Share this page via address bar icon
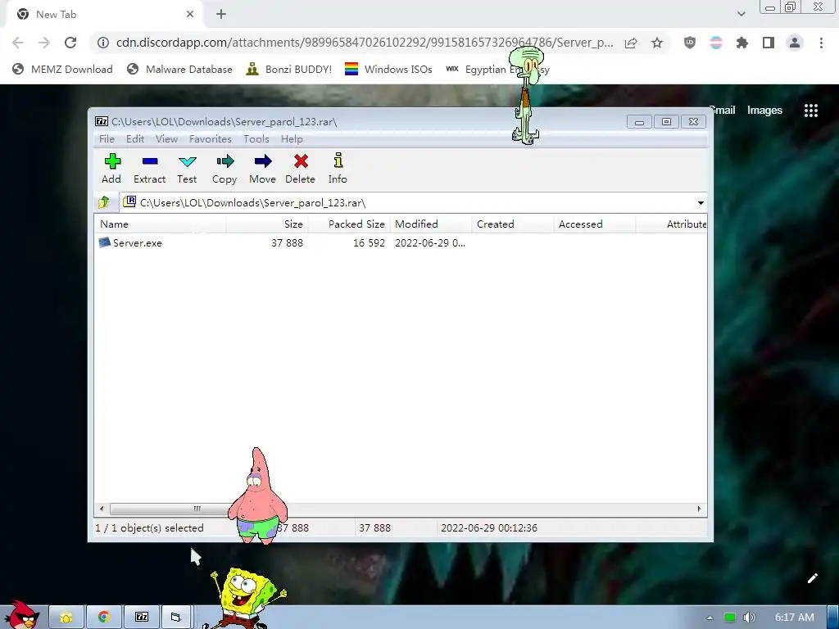The image size is (839, 629). point(631,43)
